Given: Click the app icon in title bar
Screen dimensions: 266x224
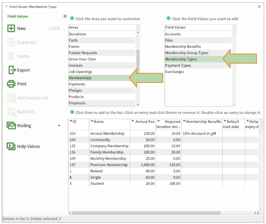Looking at the screenshot, I should tap(6, 6).
